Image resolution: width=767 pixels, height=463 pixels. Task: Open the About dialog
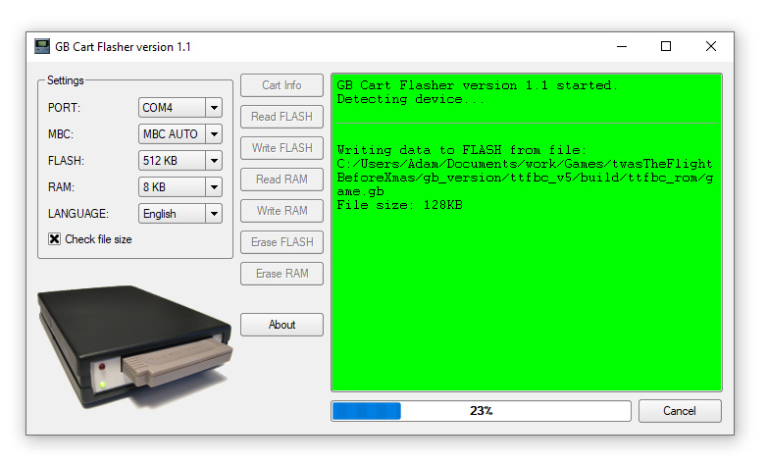(281, 325)
